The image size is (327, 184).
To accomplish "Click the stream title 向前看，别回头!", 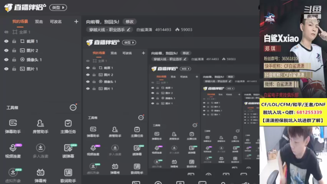I will (103, 22).
